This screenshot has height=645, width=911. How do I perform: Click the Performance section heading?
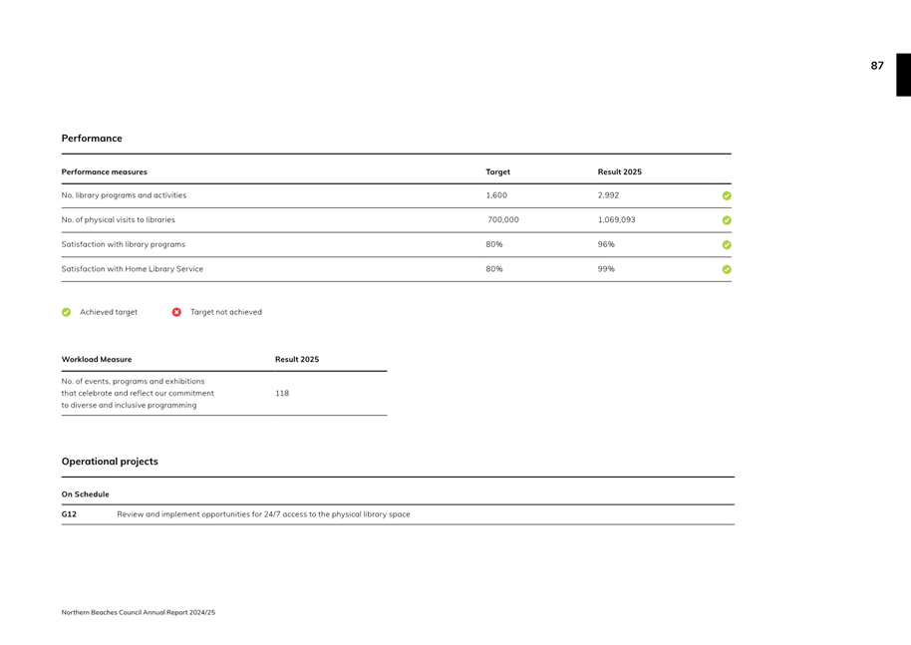point(92,139)
